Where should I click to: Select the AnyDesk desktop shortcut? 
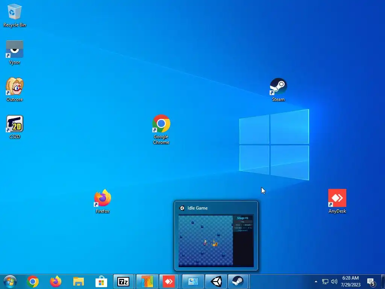(337, 201)
